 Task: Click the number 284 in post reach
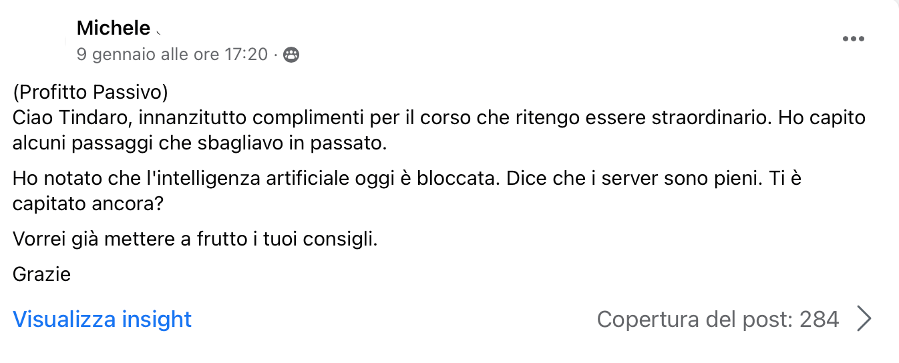[x=819, y=320]
